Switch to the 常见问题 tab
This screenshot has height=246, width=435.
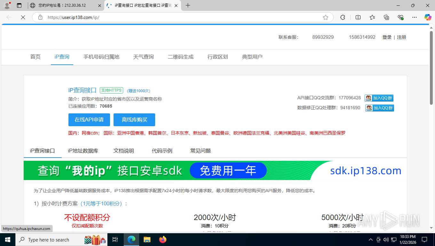(x=201, y=151)
